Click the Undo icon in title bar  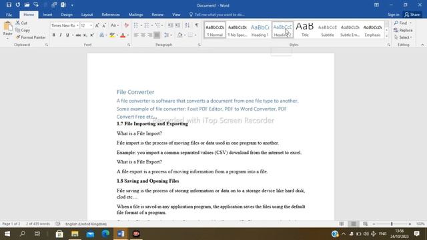click(x=18, y=5)
